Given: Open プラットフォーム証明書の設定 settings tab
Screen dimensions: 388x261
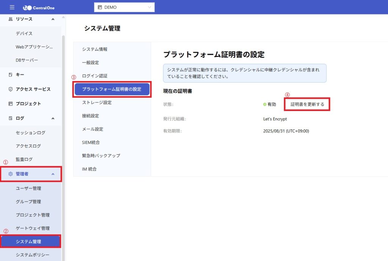Looking at the screenshot, I should point(112,89).
